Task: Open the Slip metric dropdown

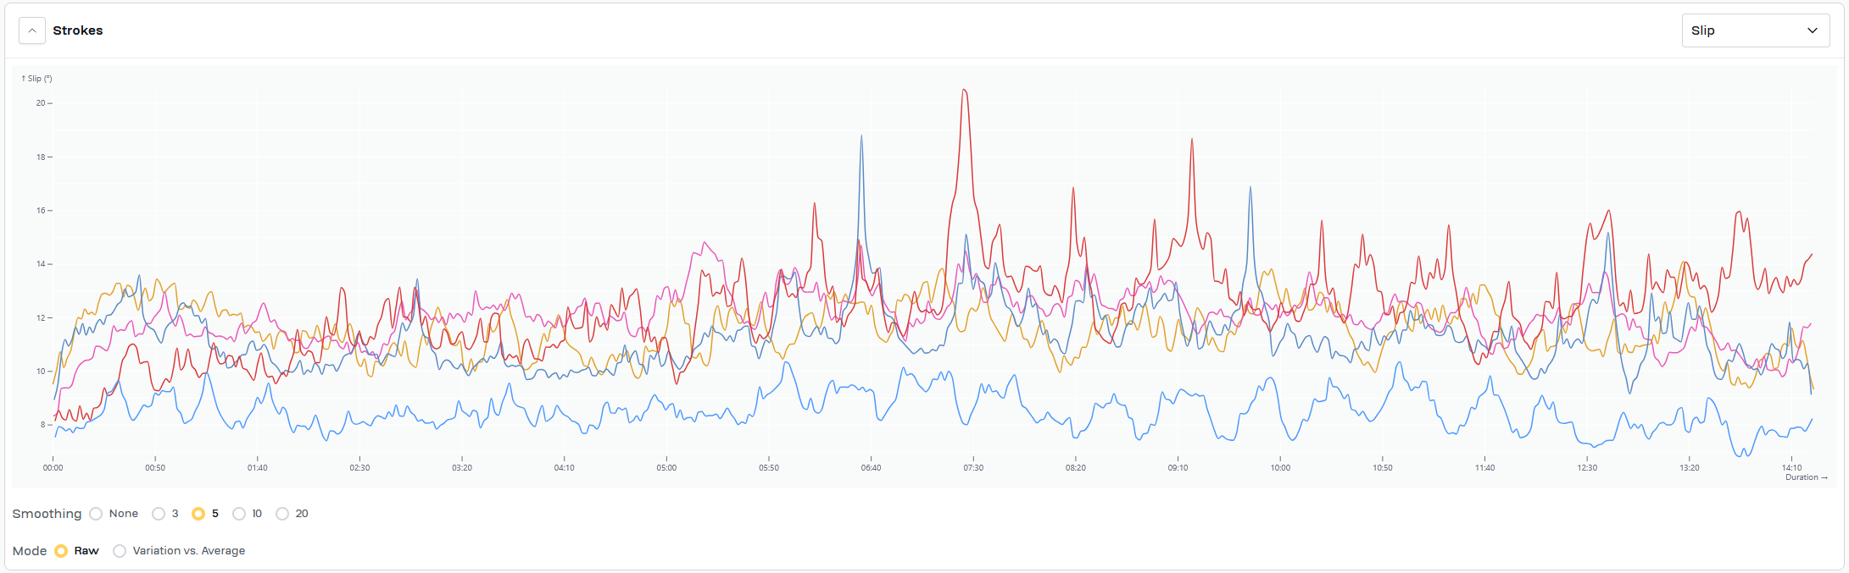Action: tap(1755, 31)
